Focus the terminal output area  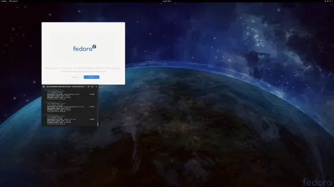click(x=70, y=107)
